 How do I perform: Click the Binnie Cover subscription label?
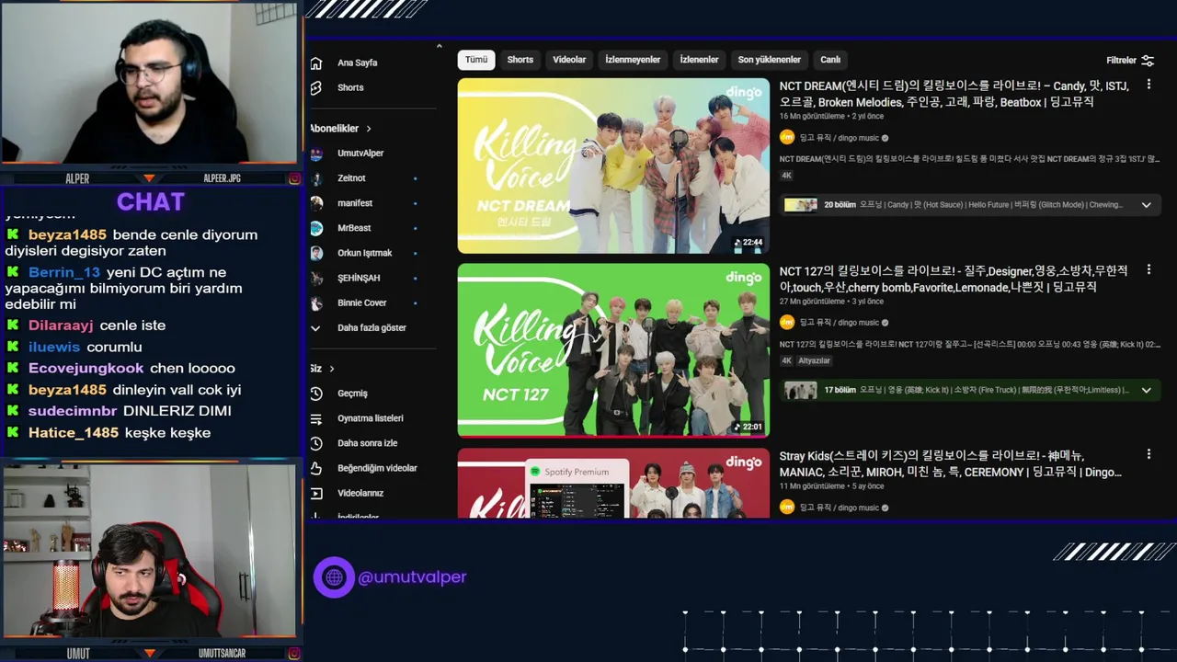coord(361,302)
